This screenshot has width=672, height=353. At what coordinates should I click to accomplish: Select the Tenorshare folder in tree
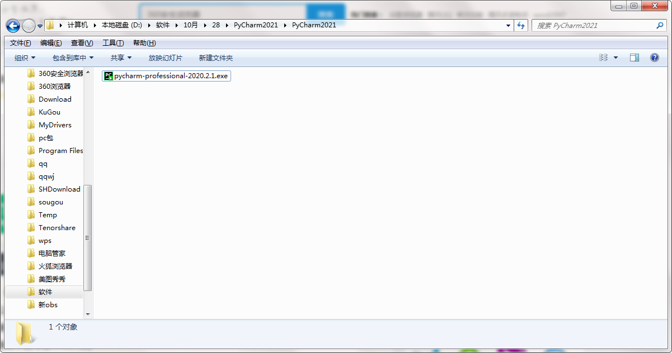(51, 227)
